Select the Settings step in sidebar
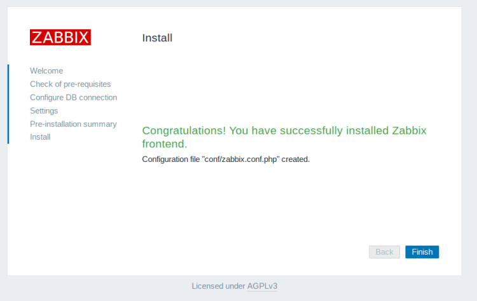This screenshot has width=477, height=301. pyautogui.click(x=44, y=110)
